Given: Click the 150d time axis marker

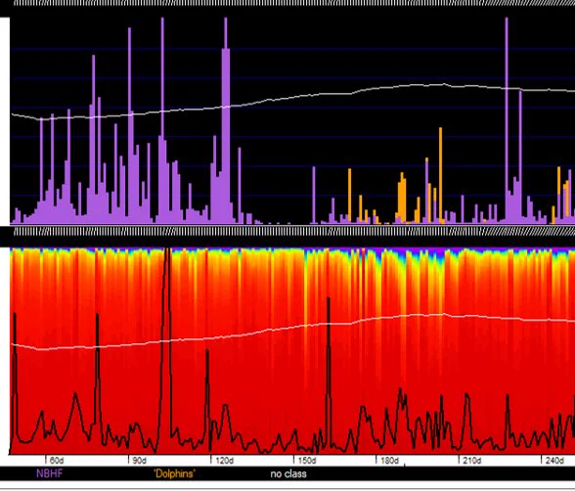Looking at the screenshot, I should coord(307,461).
